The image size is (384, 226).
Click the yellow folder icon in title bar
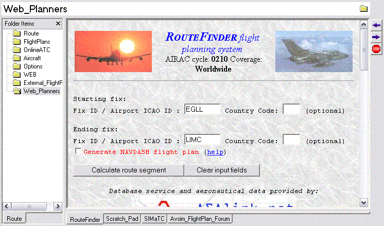click(x=364, y=9)
